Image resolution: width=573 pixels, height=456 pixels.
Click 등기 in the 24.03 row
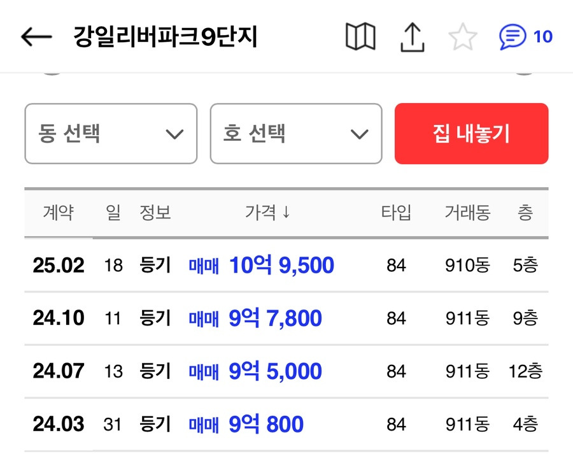[155, 424]
